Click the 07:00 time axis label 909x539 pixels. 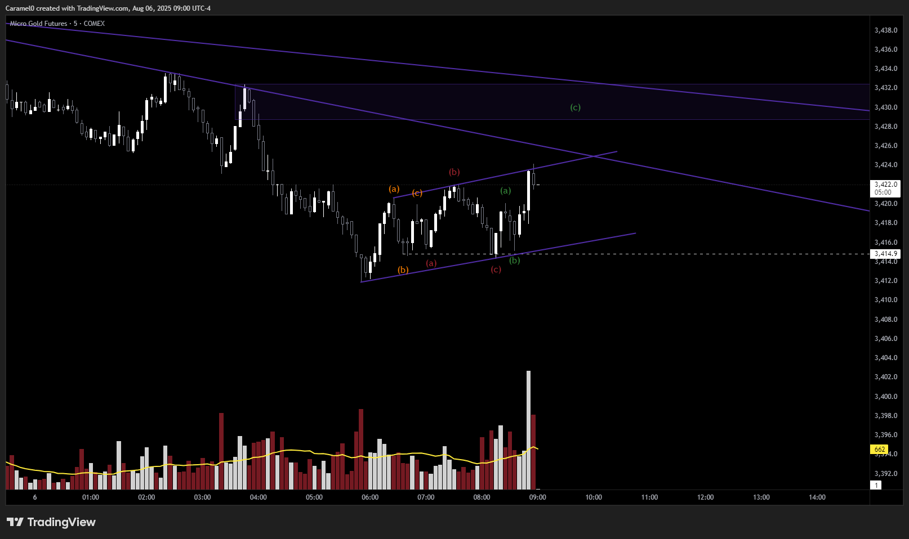426,497
